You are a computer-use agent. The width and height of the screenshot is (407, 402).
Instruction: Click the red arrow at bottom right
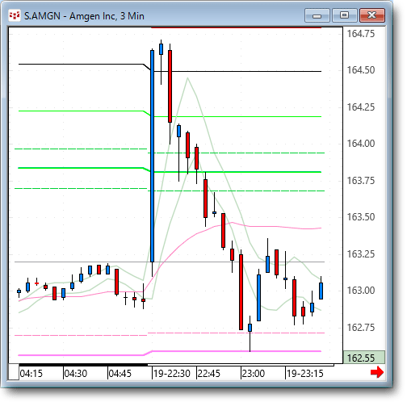click(377, 372)
